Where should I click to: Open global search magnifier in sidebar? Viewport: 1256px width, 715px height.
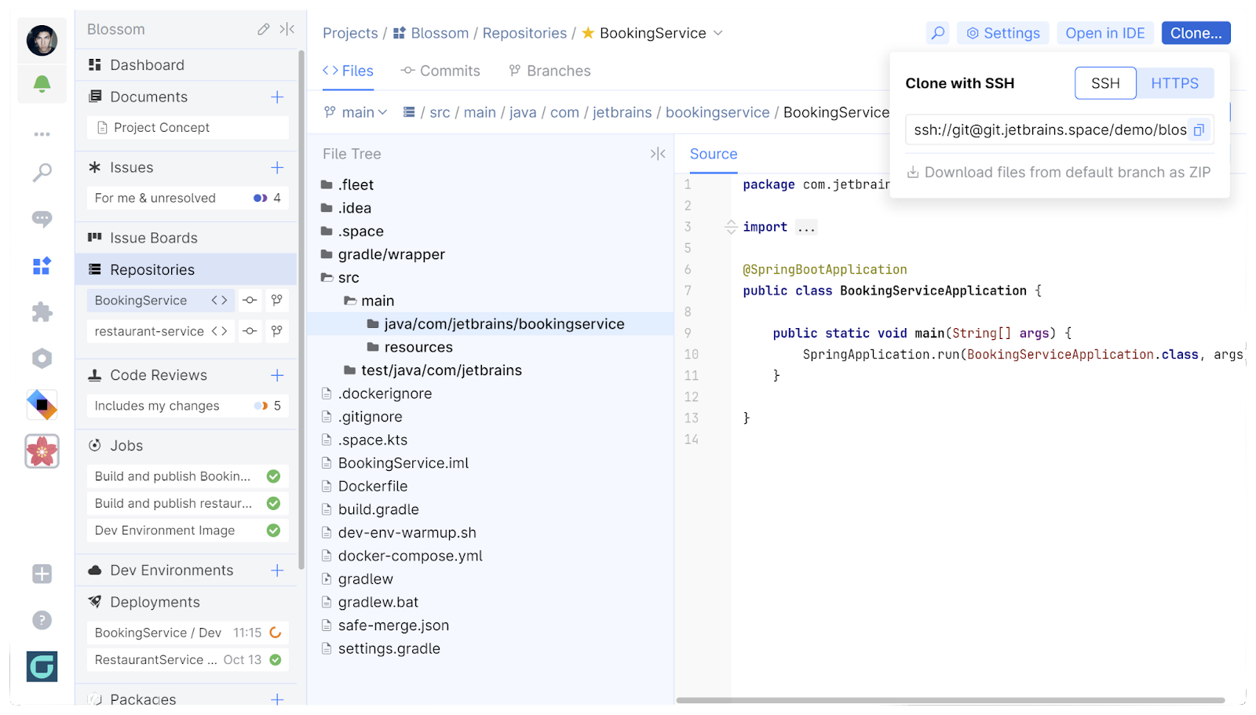[42, 173]
